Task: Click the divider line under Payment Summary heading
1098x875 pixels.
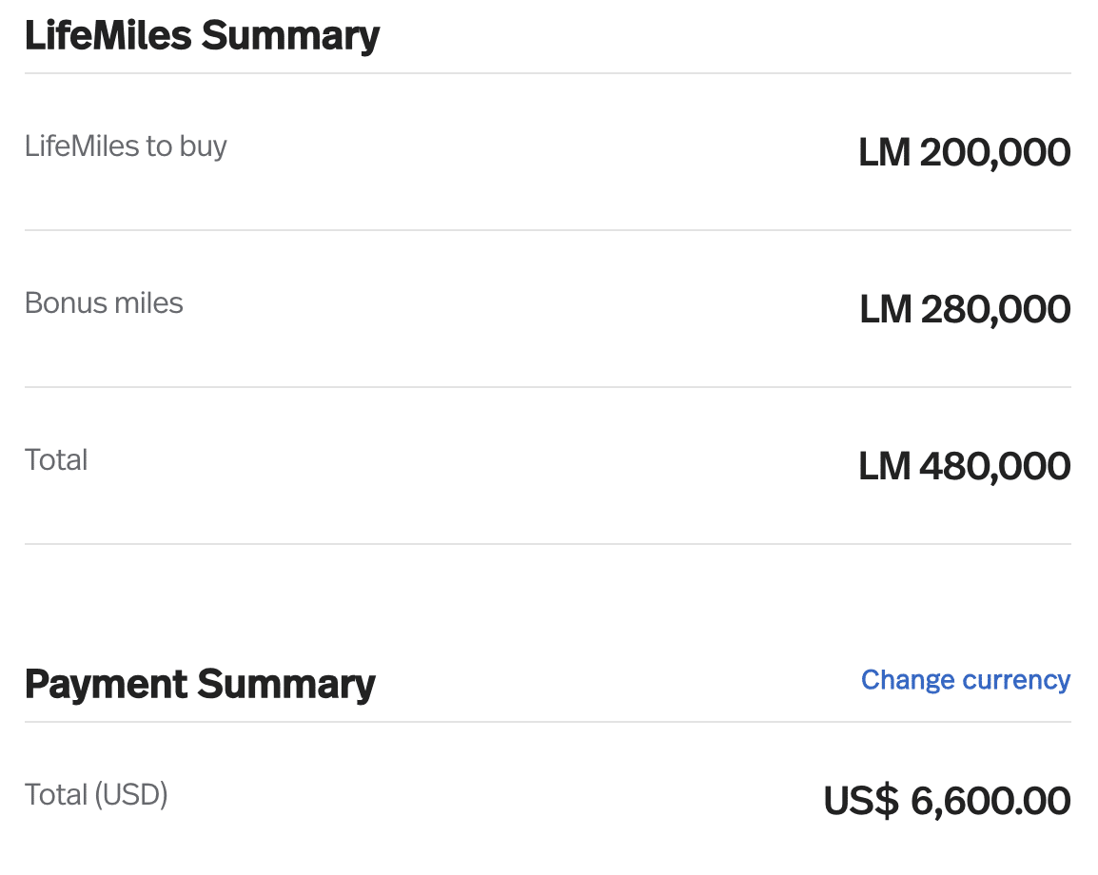Action: pyautogui.click(x=548, y=722)
